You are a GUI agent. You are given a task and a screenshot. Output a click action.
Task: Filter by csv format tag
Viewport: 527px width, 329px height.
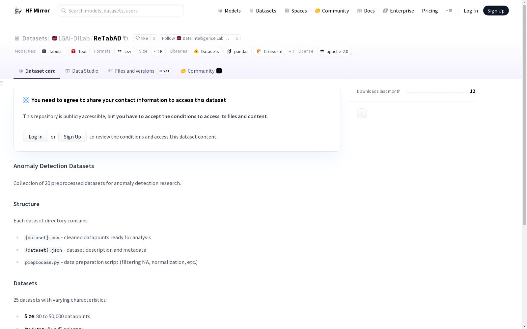124,51
